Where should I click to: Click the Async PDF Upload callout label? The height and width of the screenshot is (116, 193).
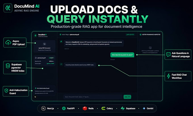18,43
